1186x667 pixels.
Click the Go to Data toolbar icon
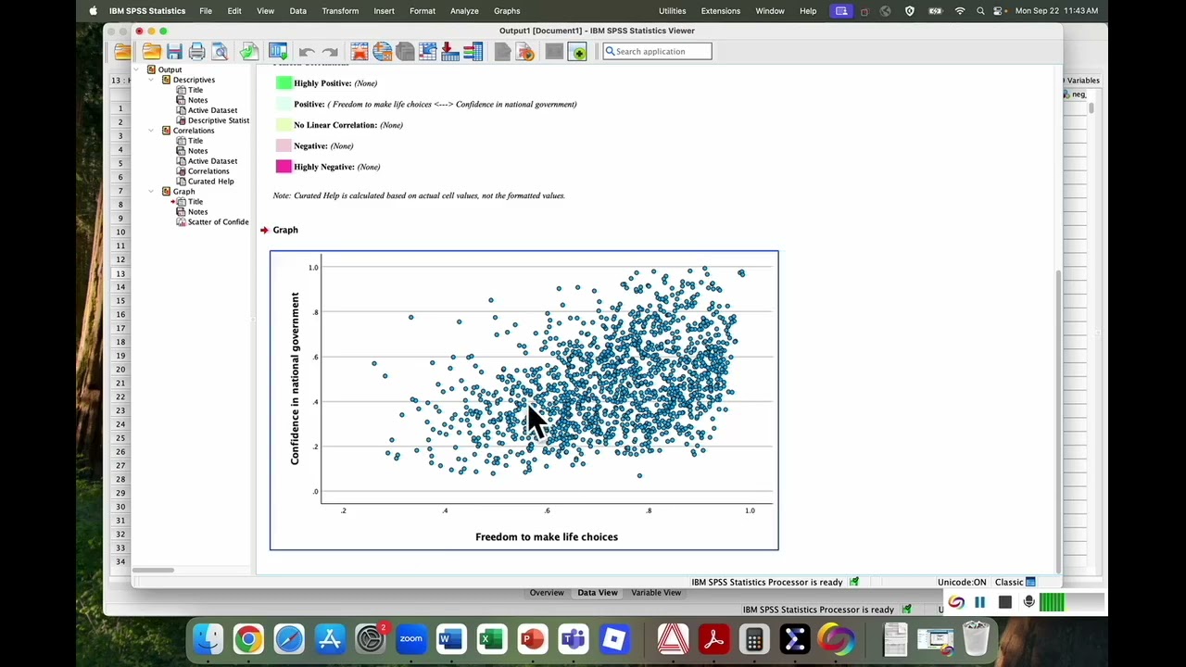tap(360, 52)
